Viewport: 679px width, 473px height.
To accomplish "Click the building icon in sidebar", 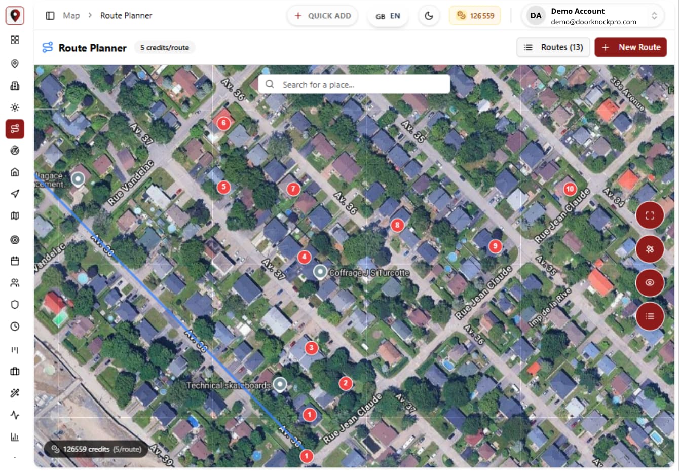I will 15,85.
